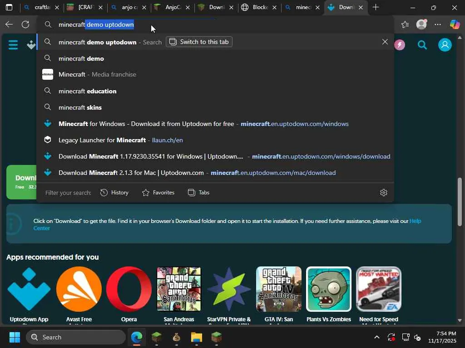The height and width of the screenshot is (348, 465).
Task: Open 'Download Minecraft 1.17.9230.35541 for Windows' suggestion
Action: pos(215,156)
